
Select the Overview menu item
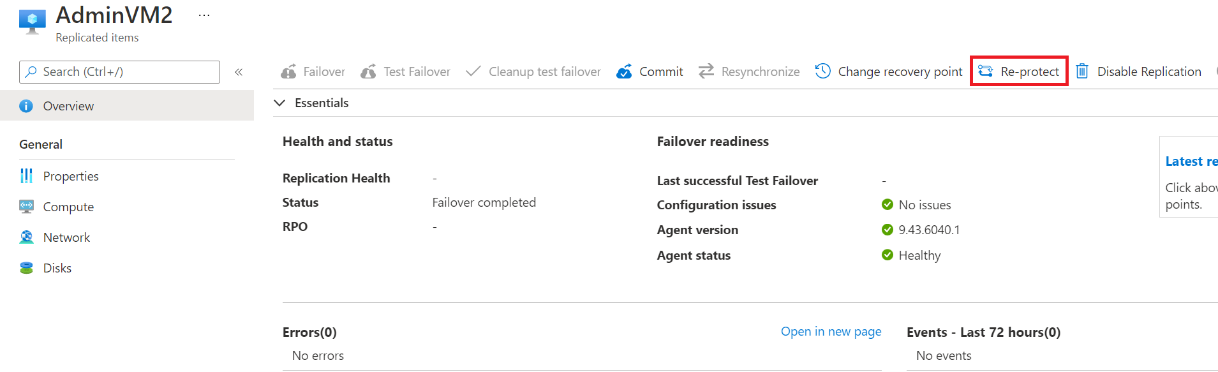point(68,106)
